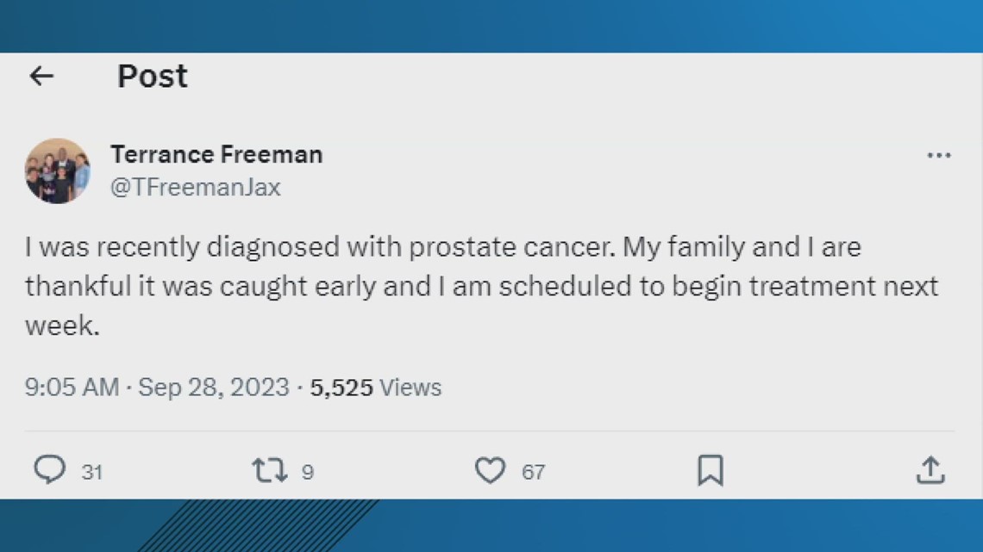Toggle the bookmark state of the post

[x=711, y=470]
